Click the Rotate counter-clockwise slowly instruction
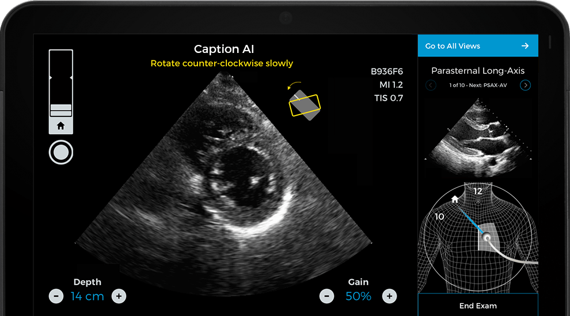This screenshot has width=570, height=316. pyautogui.click(x=222, y=63)
